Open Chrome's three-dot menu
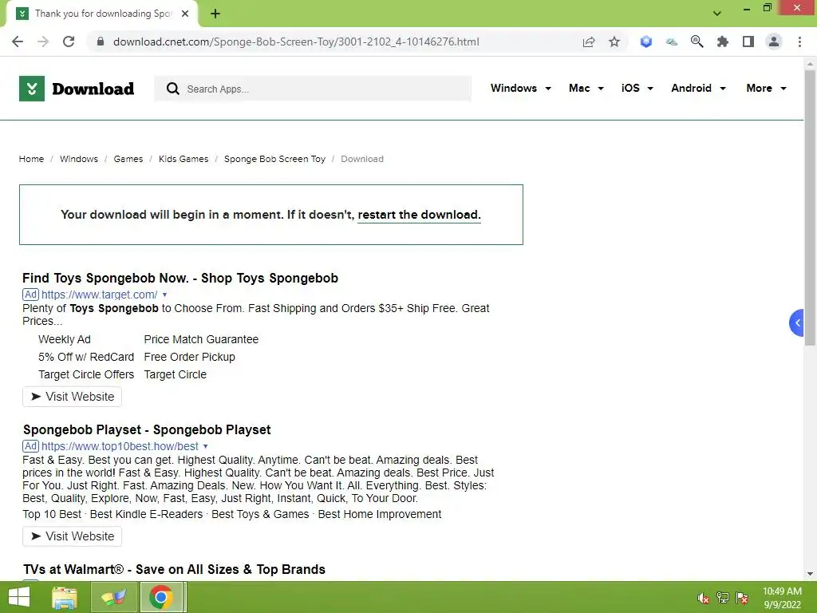This screenshot has width=817, height=613. [799, 42]
